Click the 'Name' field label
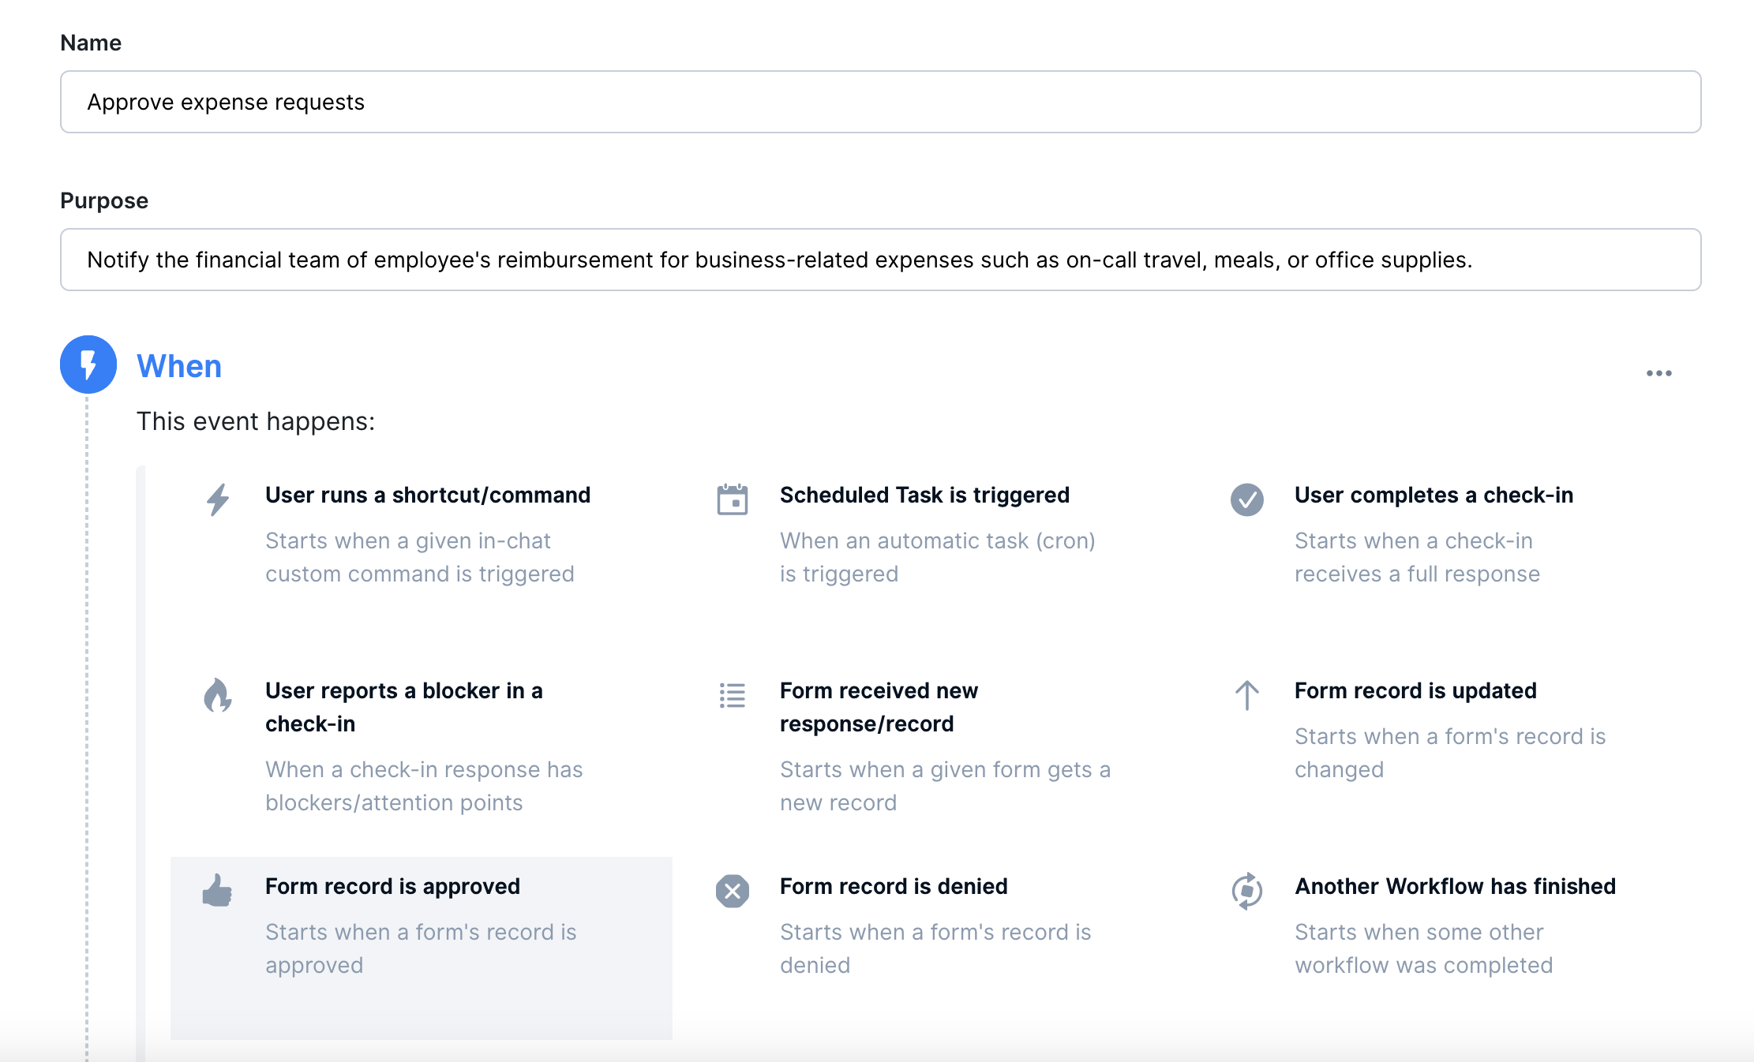Screen dimensions: 1754x1062 91,43
